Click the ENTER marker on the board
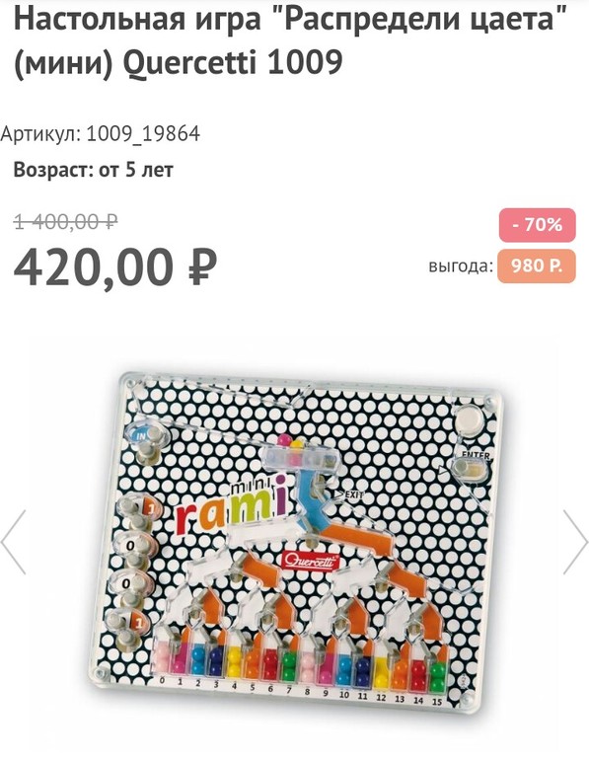Image resolution: width=589 pixels, height=760 pixels. coord(476,455)
